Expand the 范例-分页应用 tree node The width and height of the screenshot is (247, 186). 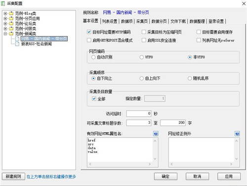pos(5,19)
